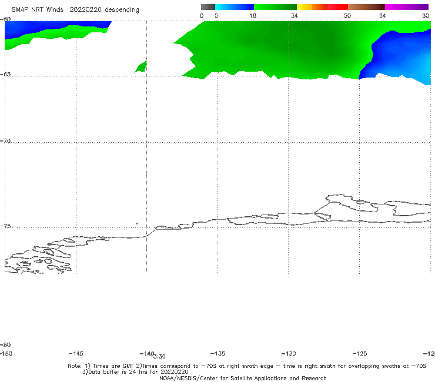Click the "64" label under the color bar

click(x=383, y=15)
